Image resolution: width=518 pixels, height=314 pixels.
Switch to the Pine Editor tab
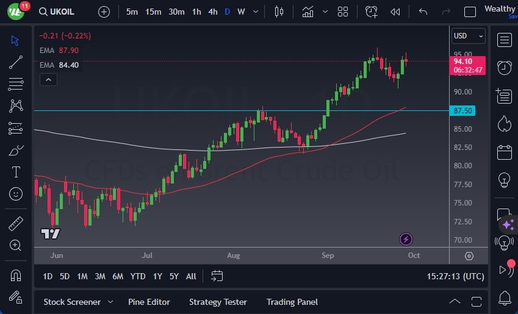pos(149,302)
